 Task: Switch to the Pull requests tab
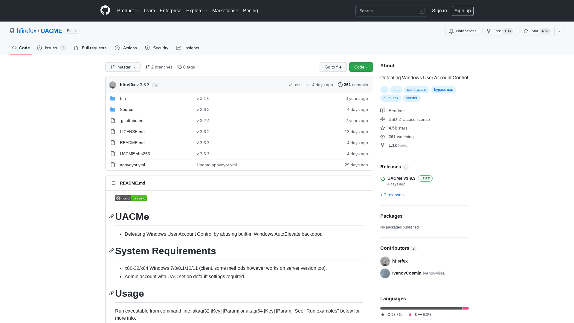pos(90,48)
